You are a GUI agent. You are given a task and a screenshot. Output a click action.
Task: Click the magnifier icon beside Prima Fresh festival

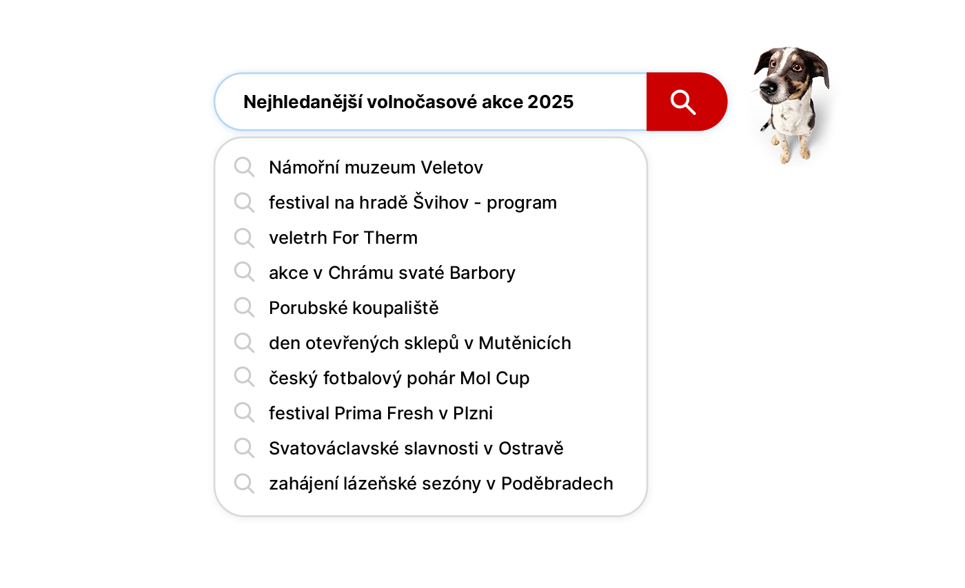point(244,413)
